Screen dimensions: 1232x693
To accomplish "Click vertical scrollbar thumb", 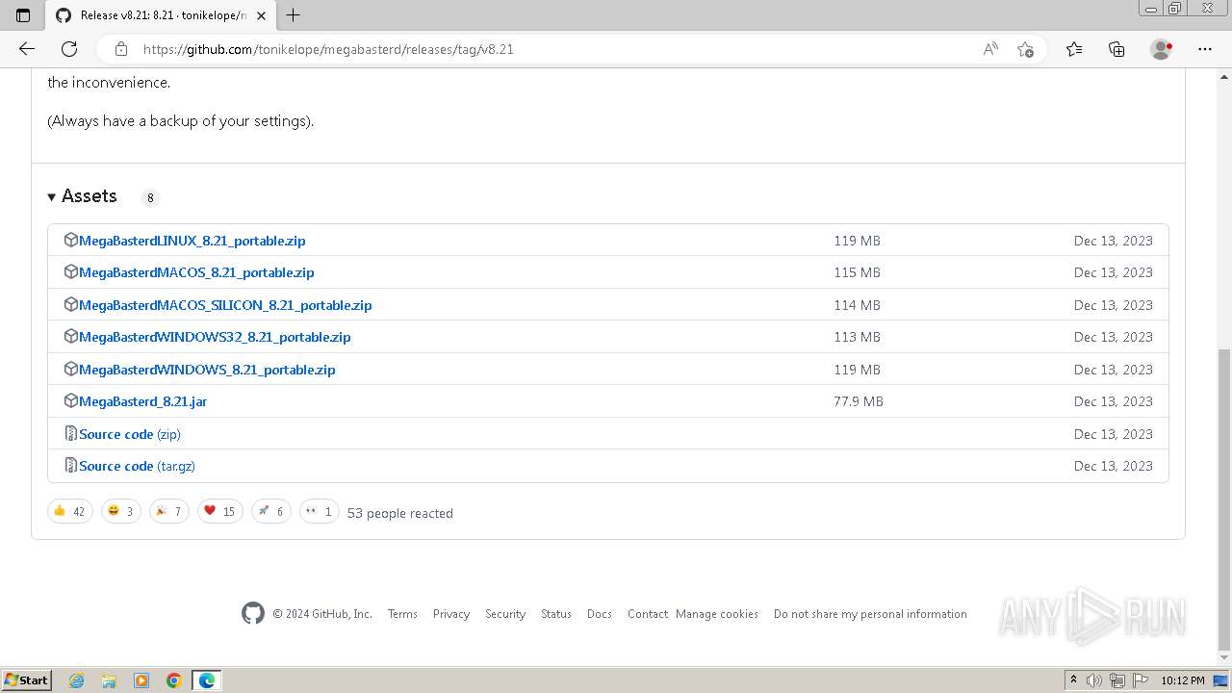I will click(x=1224, y=499).
